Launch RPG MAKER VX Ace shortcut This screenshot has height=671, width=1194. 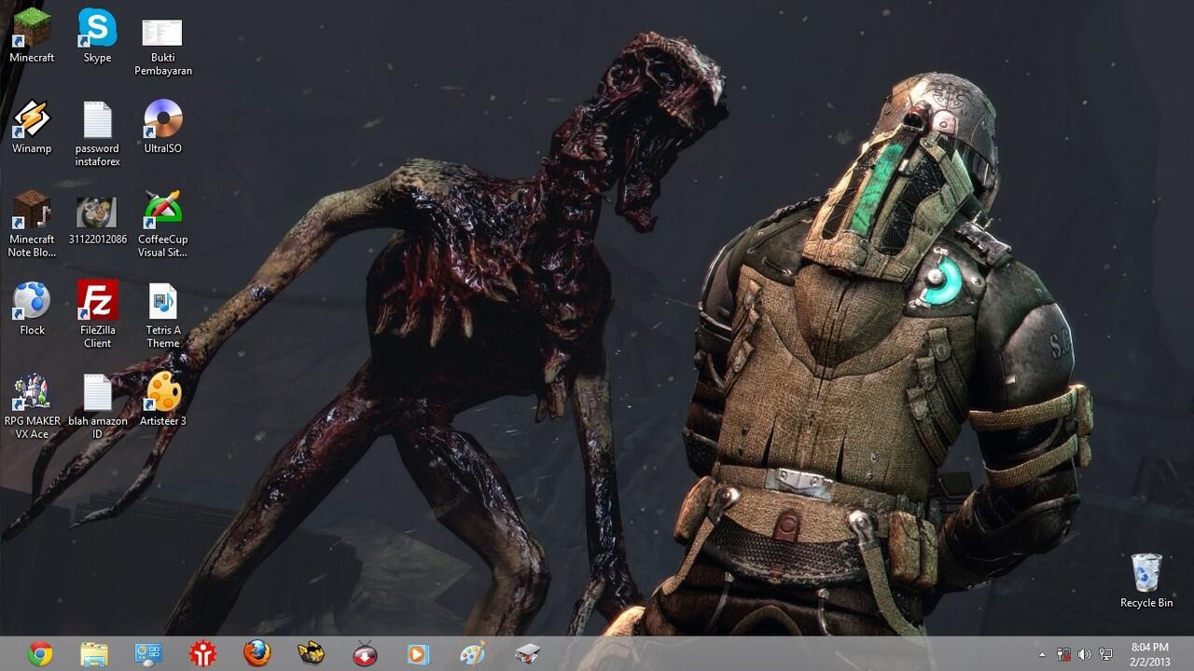(32, 391)
